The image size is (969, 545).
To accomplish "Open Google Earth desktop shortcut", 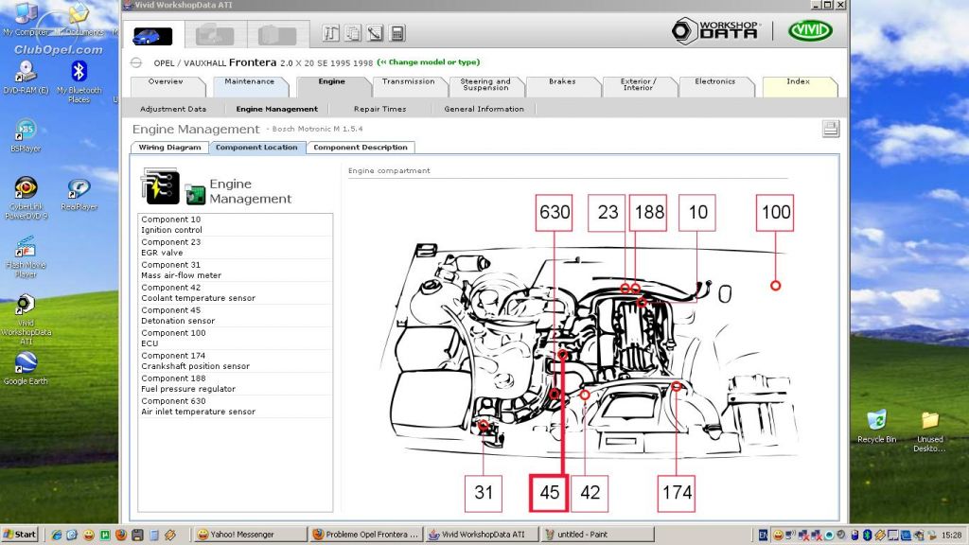I will tap(26, 368).
